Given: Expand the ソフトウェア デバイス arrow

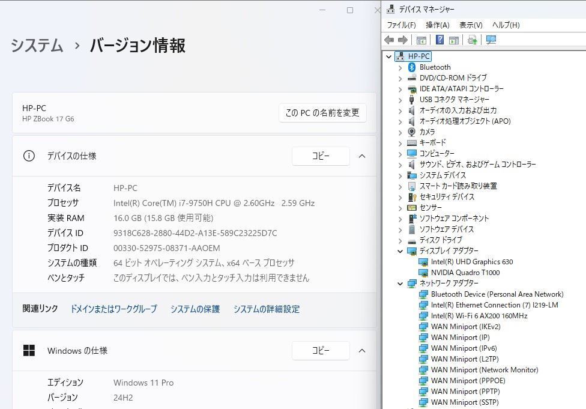Looking at the screenshot, I should coord(400,230).
